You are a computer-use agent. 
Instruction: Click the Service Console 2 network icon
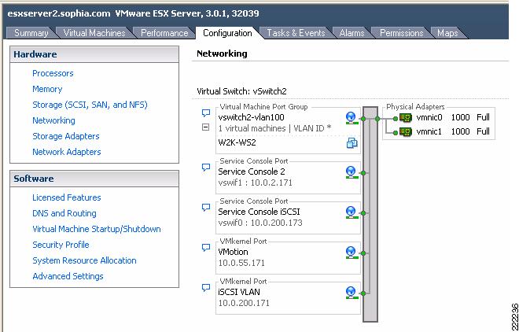tap(351, 172)
